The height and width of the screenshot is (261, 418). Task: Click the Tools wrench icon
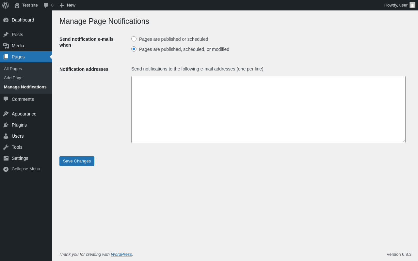pyautogui.click(x=6, y=147)
